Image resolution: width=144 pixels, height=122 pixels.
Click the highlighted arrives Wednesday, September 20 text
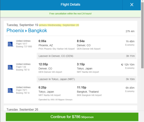pyautogui.click(x=59, y=25)
